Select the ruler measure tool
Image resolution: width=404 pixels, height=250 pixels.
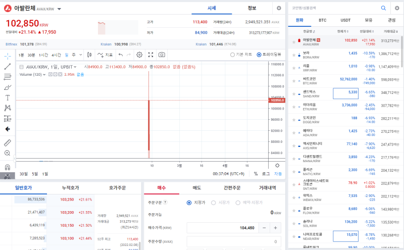coord(8,142)
